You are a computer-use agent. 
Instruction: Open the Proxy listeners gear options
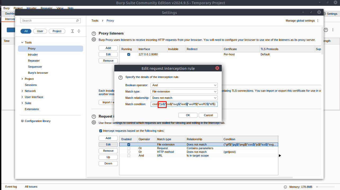click(94, 40)
